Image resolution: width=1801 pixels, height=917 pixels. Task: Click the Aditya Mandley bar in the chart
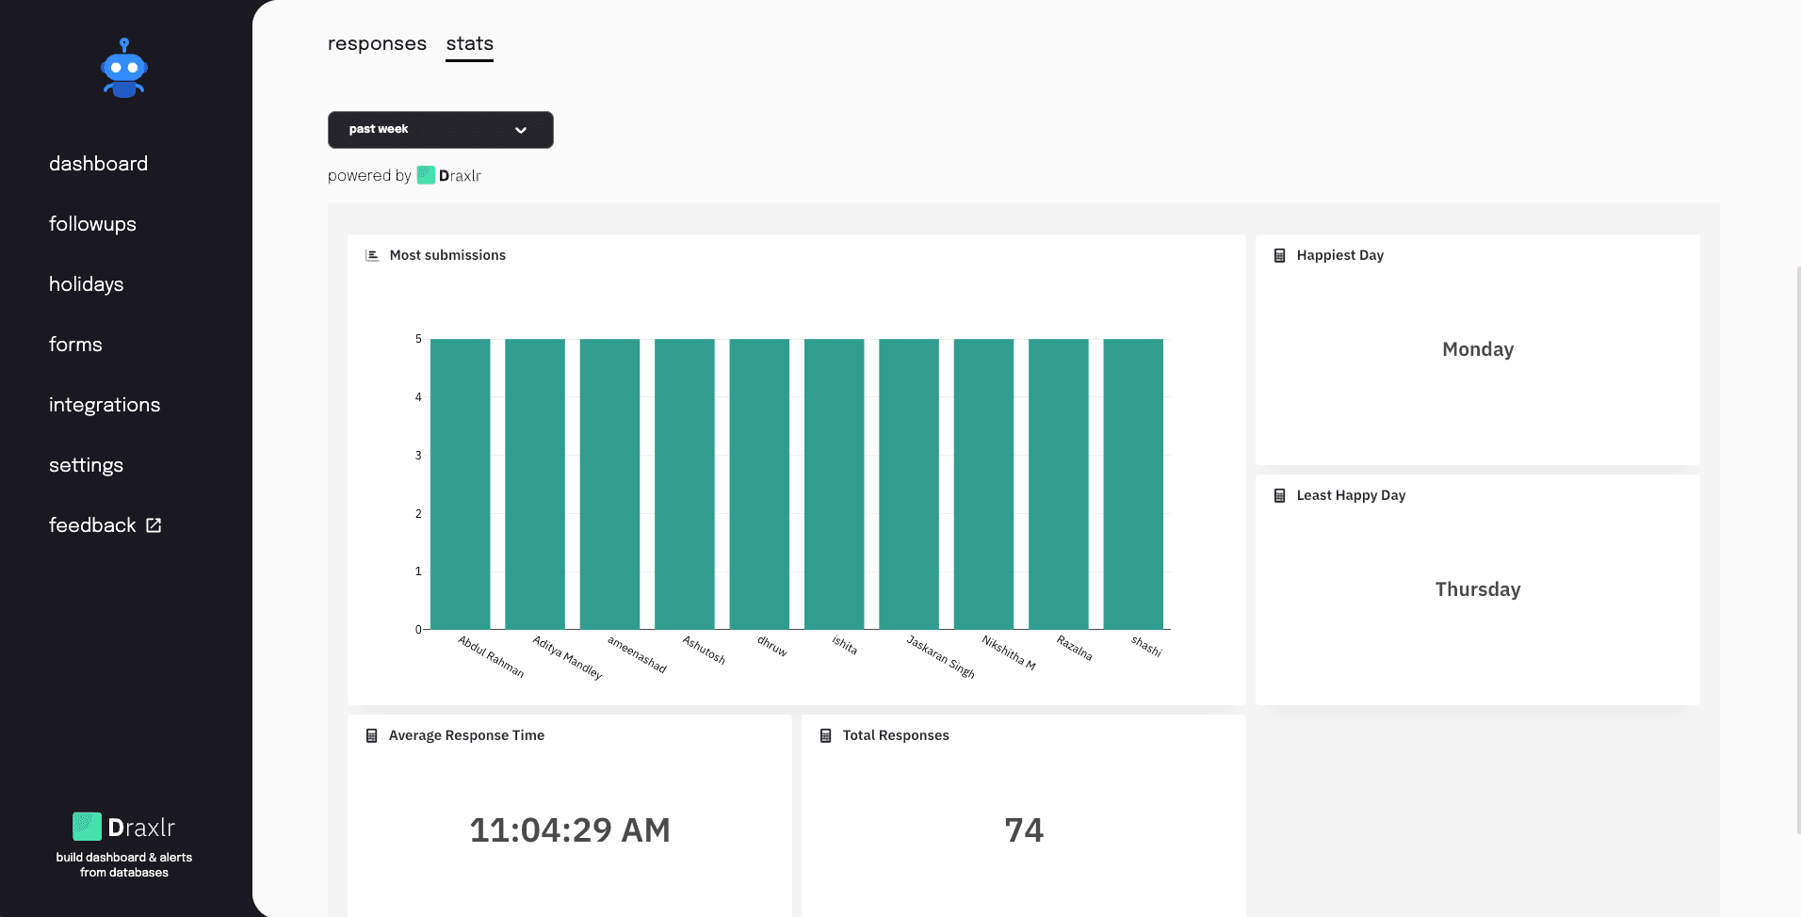[x=535, y=484]
